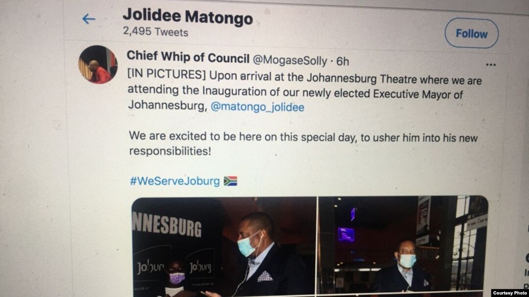Select the Jolidee Matongo profile header title
Image resolution: width=529 pixels, height=297 pixels.
(x=188, y=17)
